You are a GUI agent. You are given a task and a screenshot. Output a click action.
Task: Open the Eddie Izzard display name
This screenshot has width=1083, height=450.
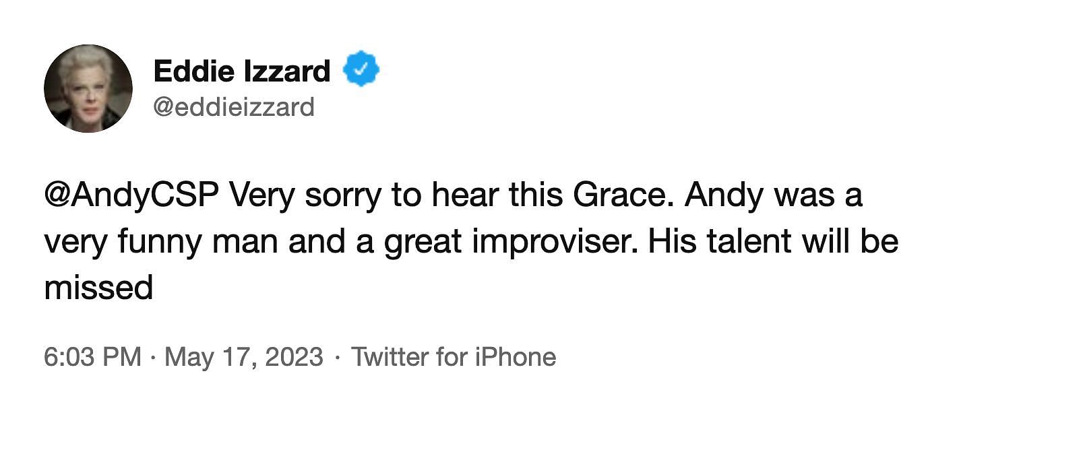242,71
